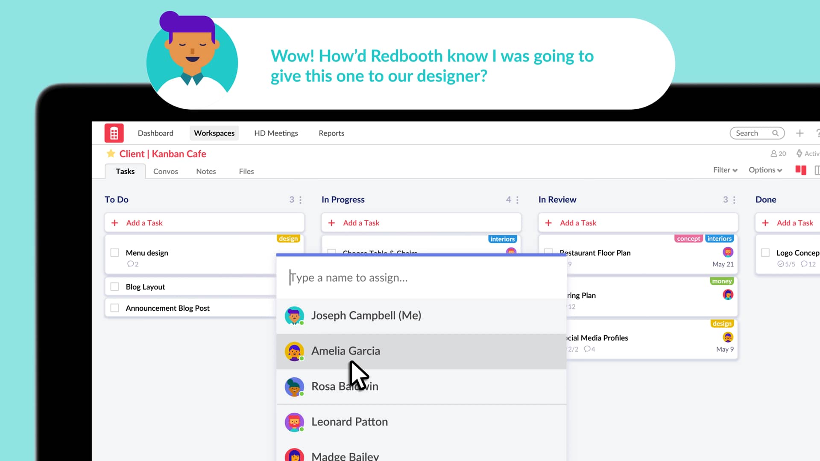Screen dimensions: 820x461
Task: Click assignee avatar on Social Media Profiles card
Action: pyautogui.click(x=728, y=337)
